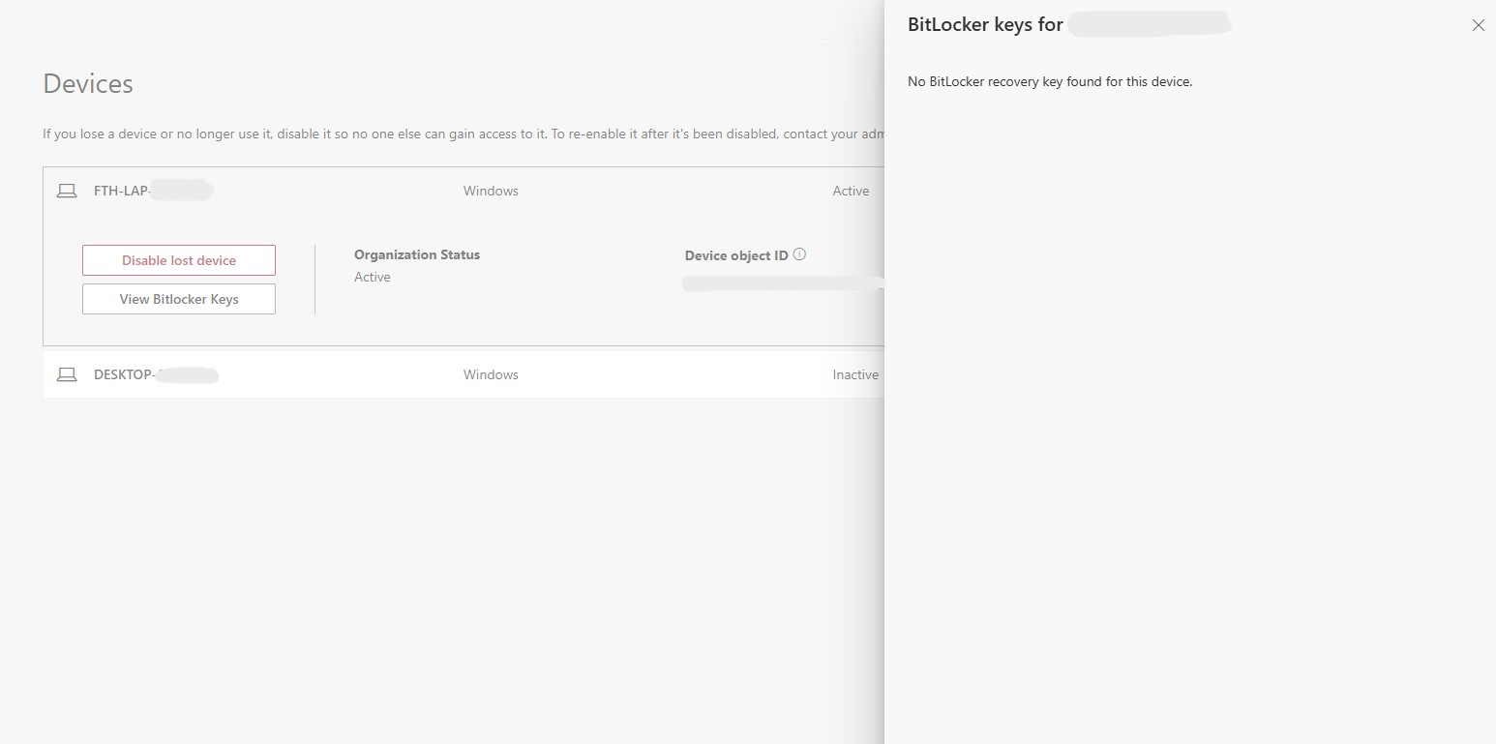Expand the DESKTOP device row
This screenshot has height=744, width=1496.
coord(464,374)
